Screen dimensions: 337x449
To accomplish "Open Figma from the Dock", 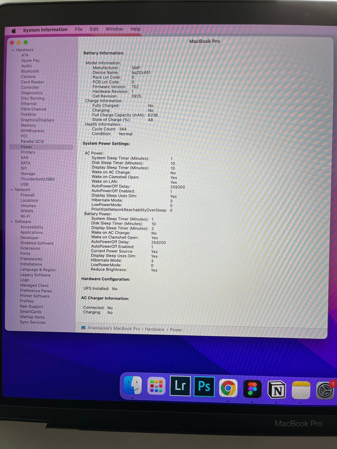I will [x=252, y=389].
